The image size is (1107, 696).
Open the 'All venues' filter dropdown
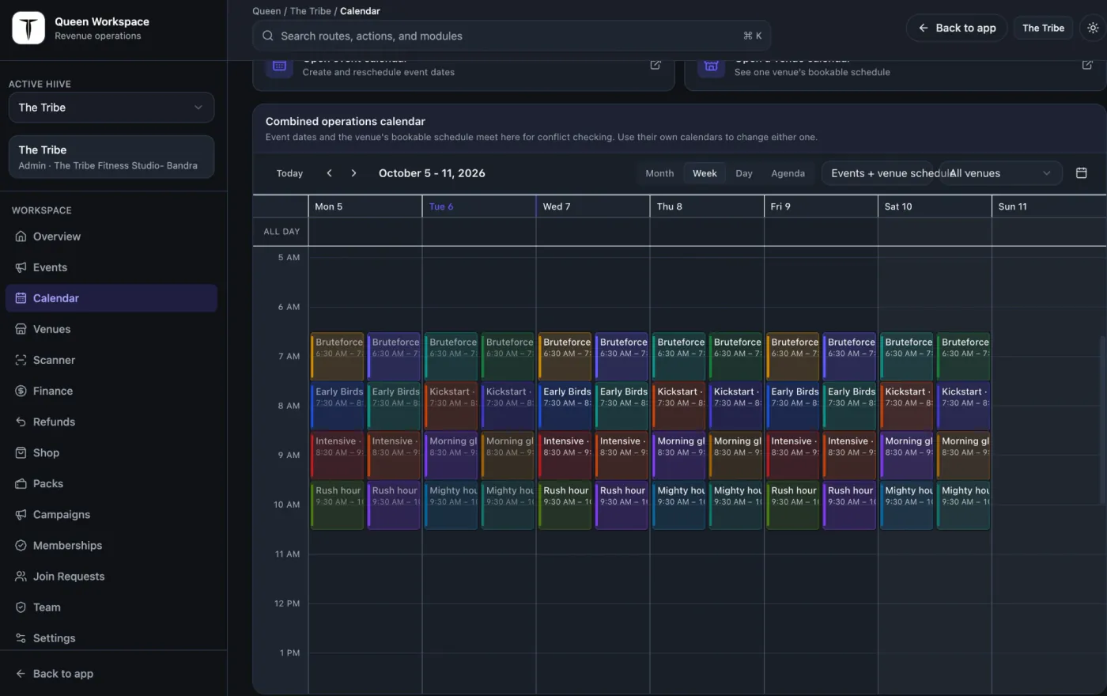999,173
